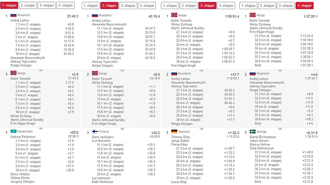Click the Norwegian flag above Niklas Dyrhaug in second column
The image size is (330, 185).
tap(95, 73)
